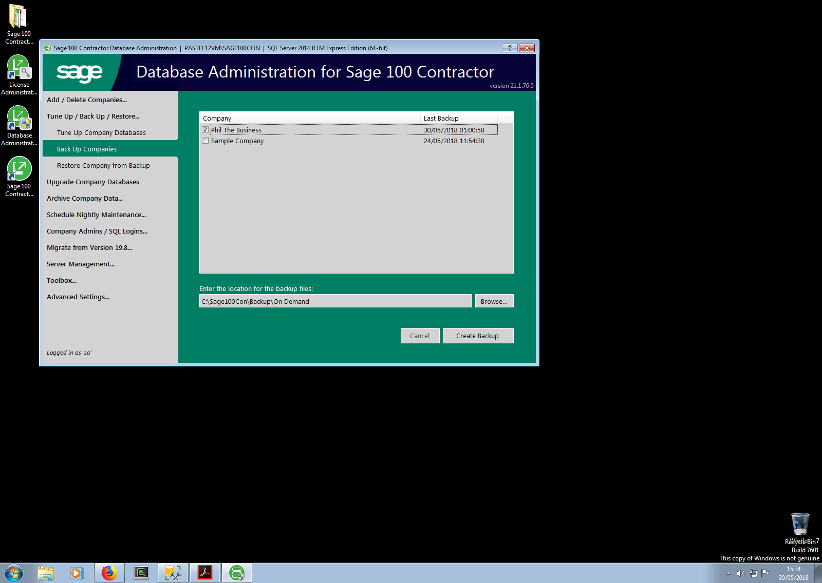This screenshot has height=583, width=822.
Task: Expand the Toolbox menu
Action: click(62, 280)
